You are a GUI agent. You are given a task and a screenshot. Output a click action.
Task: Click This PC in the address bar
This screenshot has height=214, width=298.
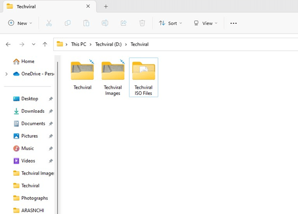tap(78, 44)
